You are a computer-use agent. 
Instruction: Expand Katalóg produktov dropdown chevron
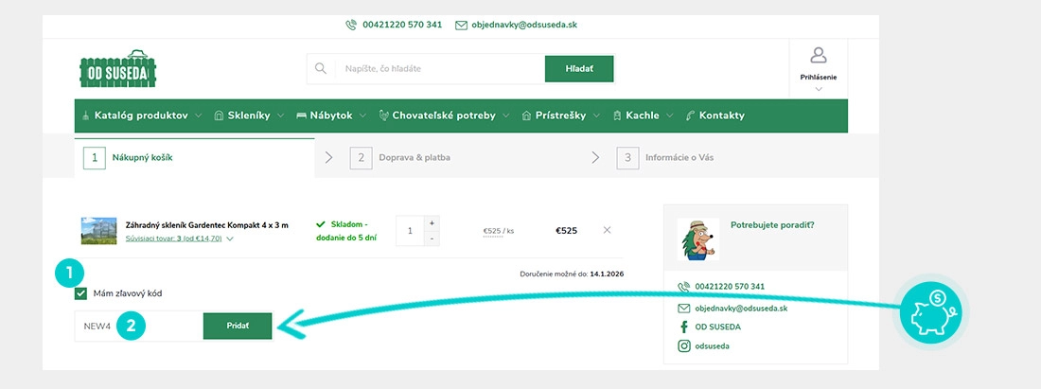201,115
